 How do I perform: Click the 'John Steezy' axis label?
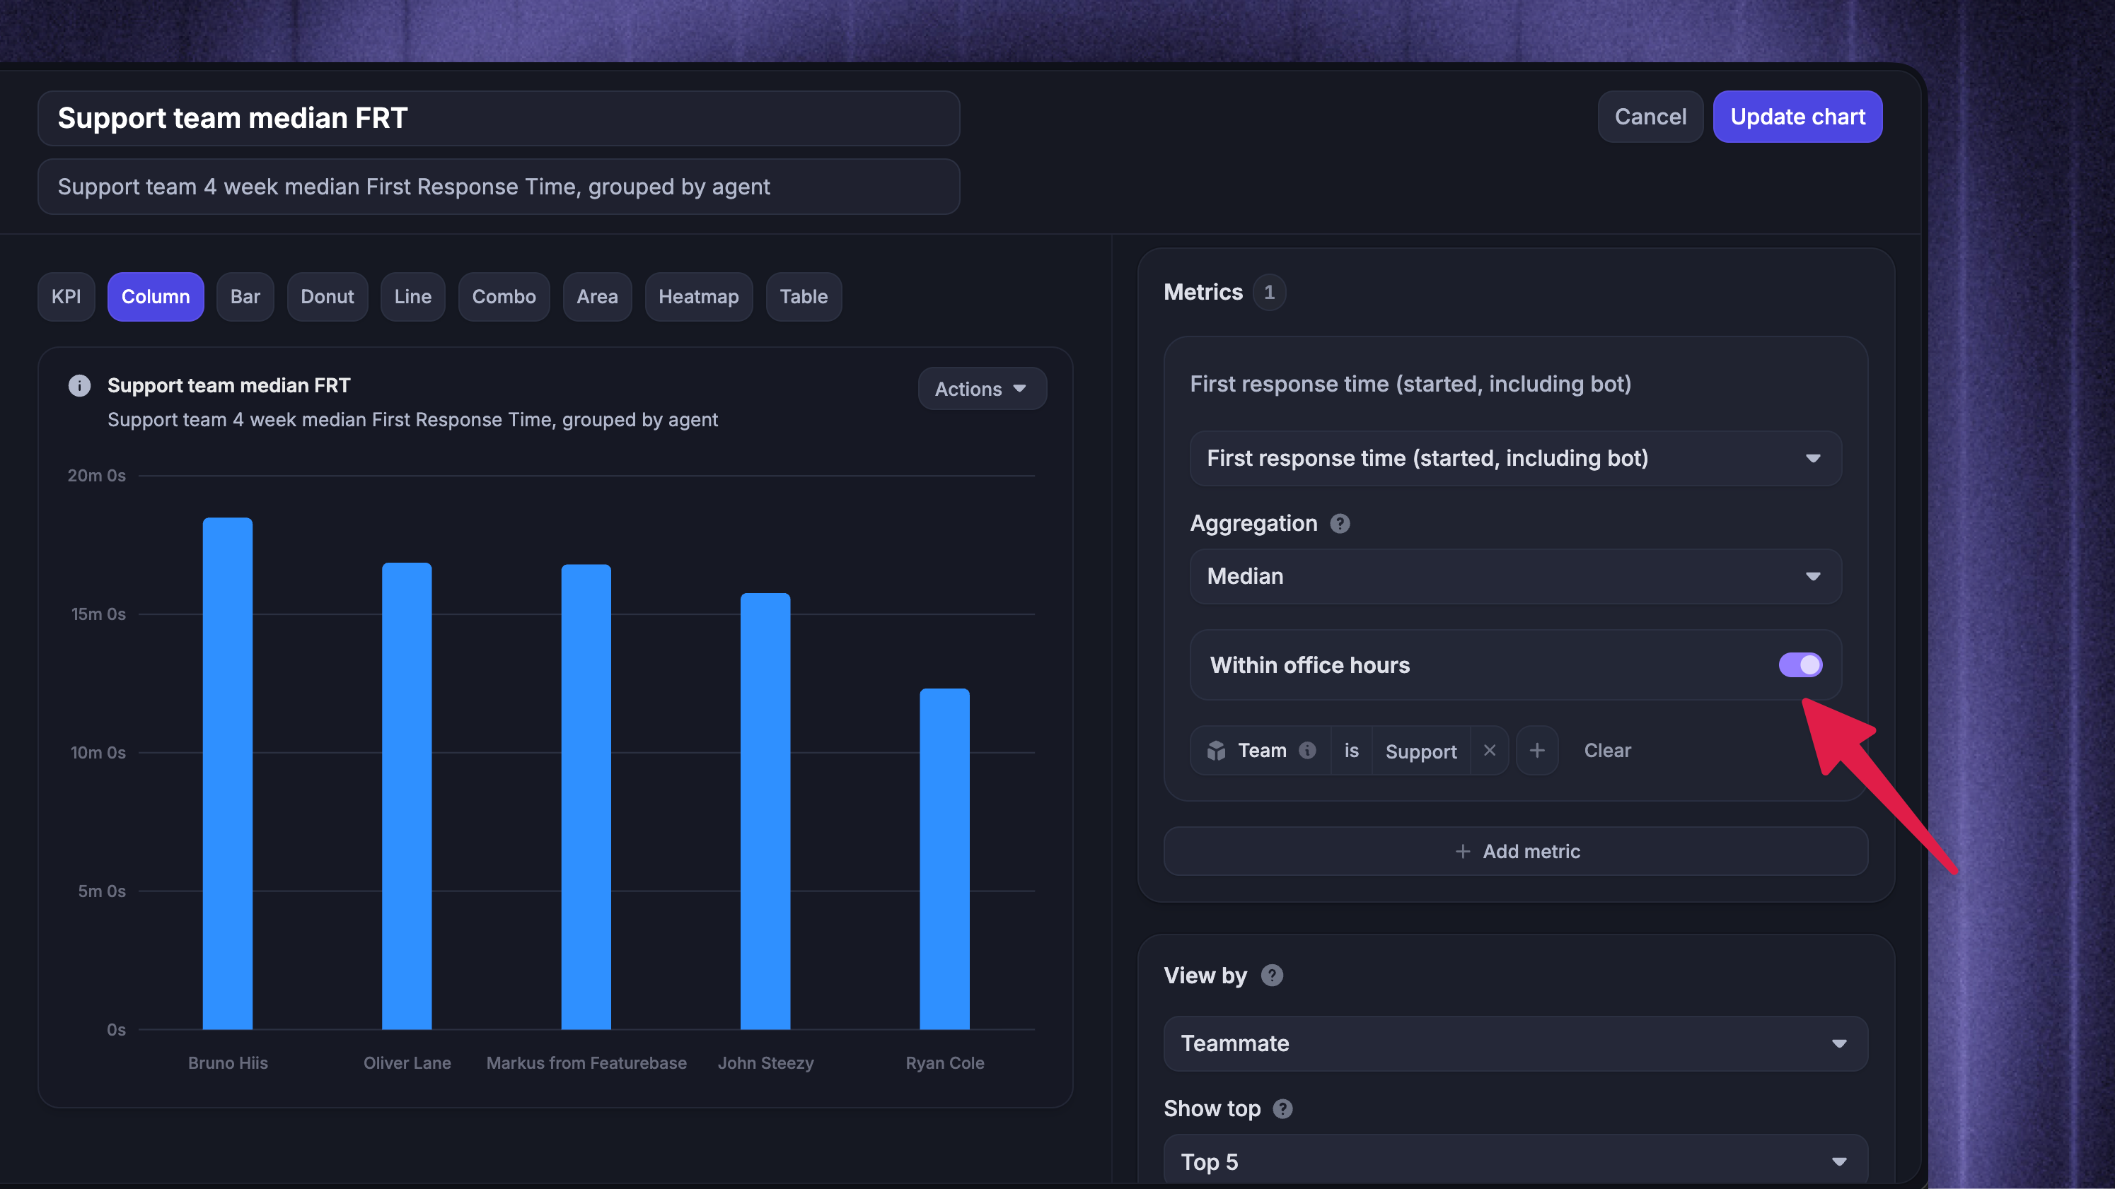point(766,1063)
